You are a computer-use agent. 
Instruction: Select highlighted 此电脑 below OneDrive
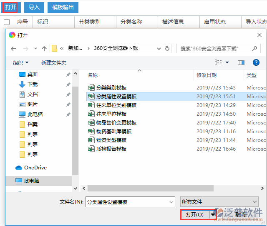(32, 181)
